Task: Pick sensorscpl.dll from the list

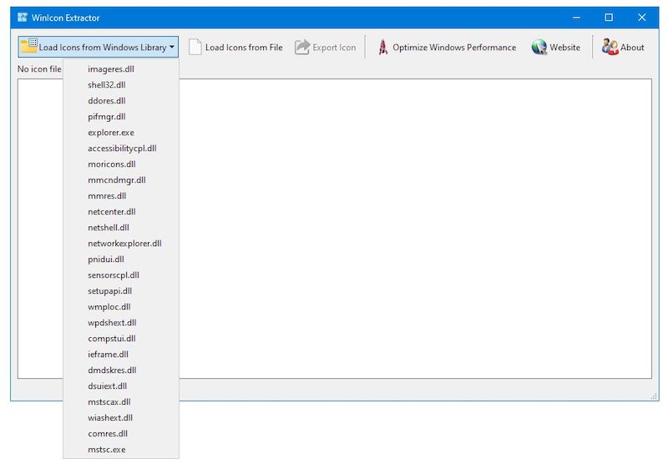Action: (x=121, y=275)
